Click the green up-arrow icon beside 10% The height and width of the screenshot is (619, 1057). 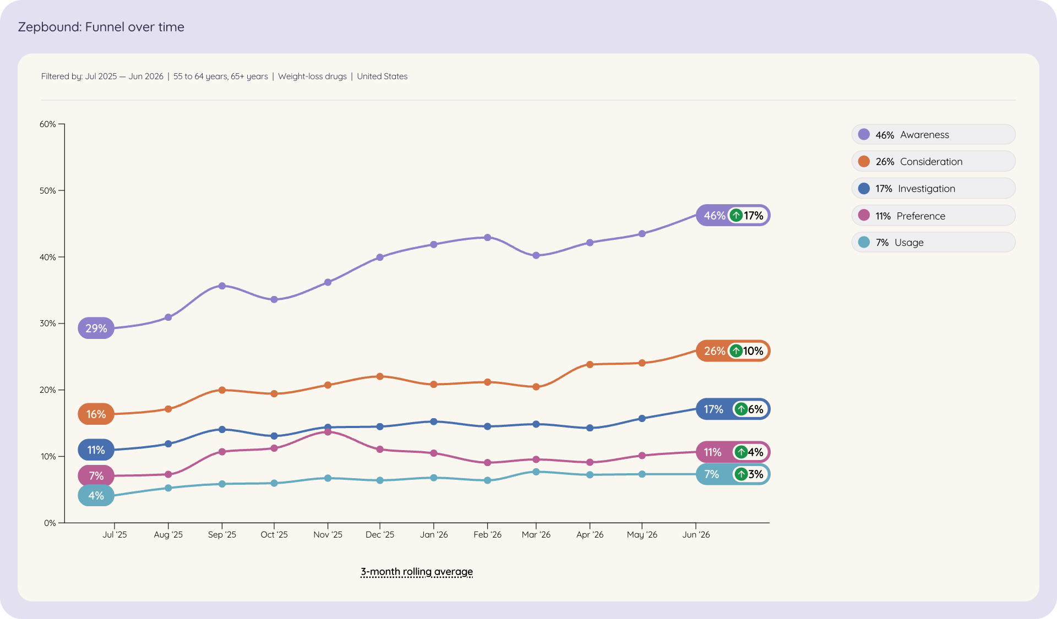[736, 351]
